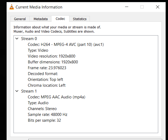Select the Chroma location: Left row
This screenshot has height=140, width=168.
tap(47, 85)
